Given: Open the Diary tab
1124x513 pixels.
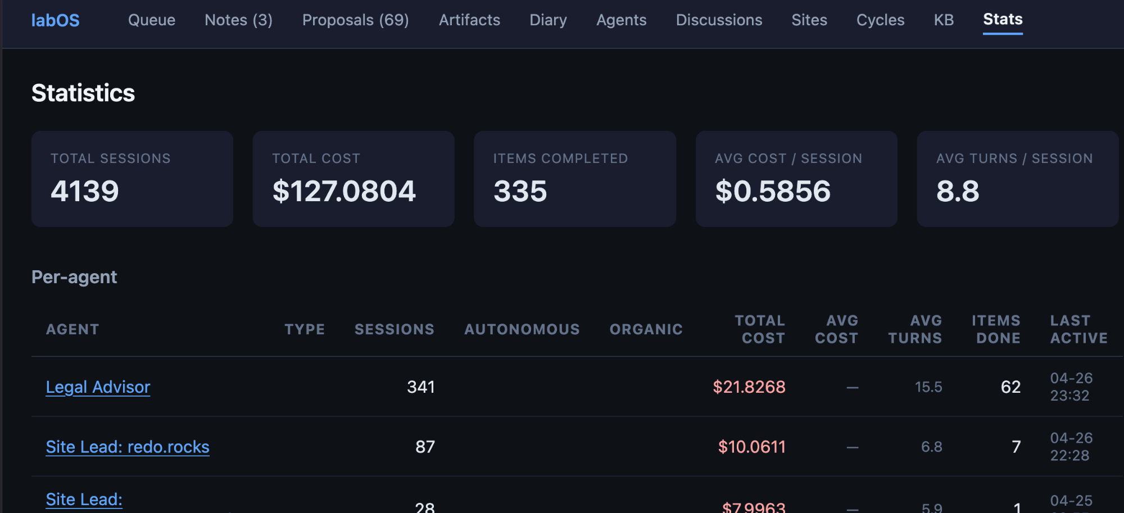Looking at the screenshot, I should pos(548,20).
